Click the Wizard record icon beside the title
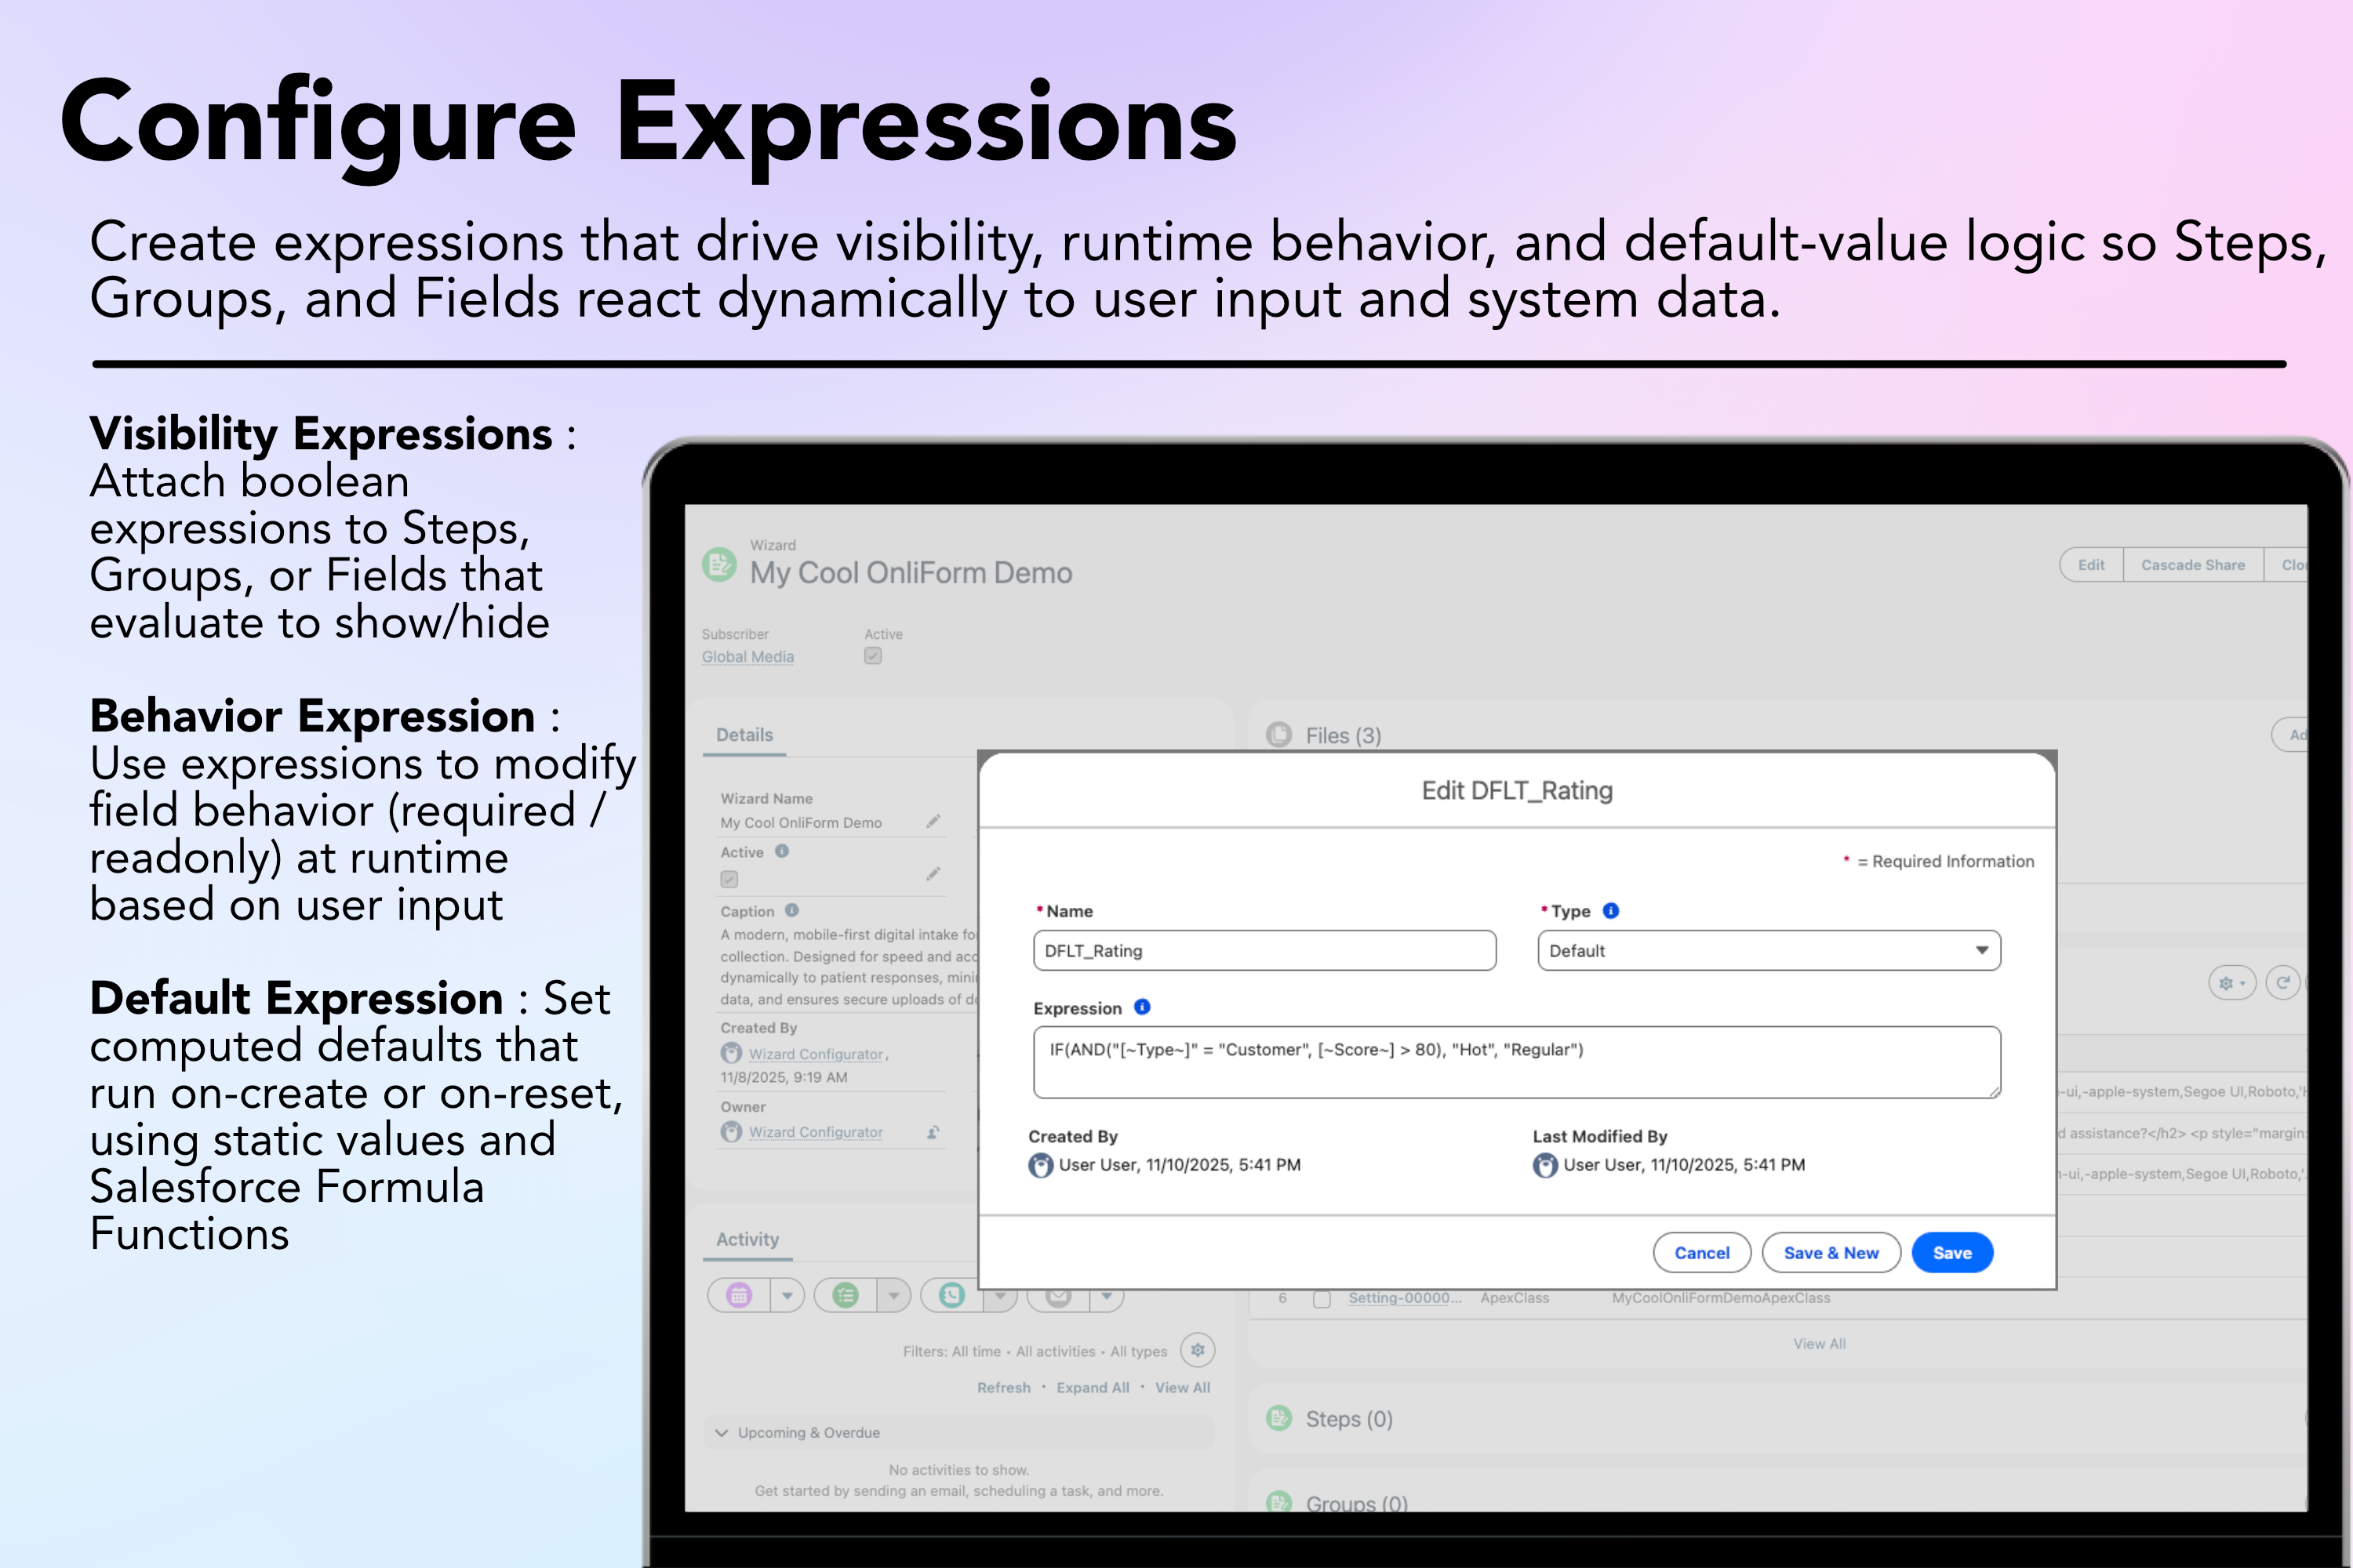Image resolution: width=2353 pixels, height=1568 pixels. pos(718,564)
